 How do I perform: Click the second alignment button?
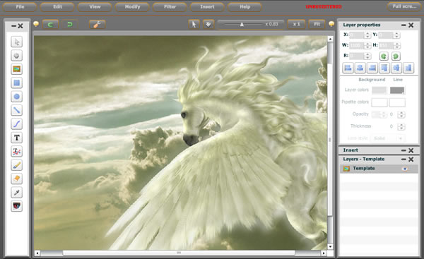pyautogui.click(x=360, y=68)
